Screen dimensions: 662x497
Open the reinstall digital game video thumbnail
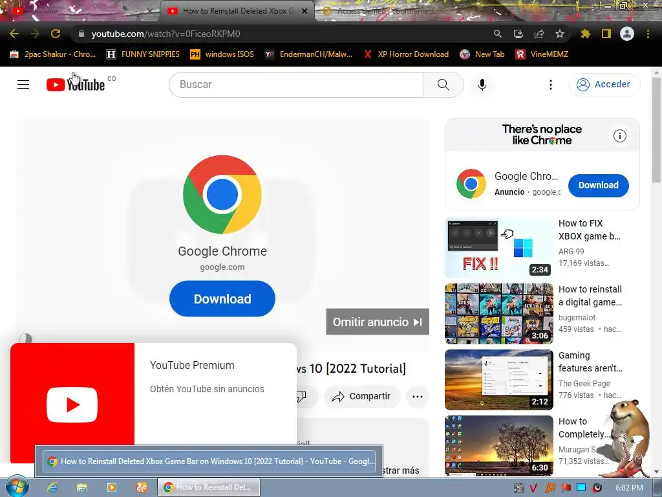(x=499, y=314)
